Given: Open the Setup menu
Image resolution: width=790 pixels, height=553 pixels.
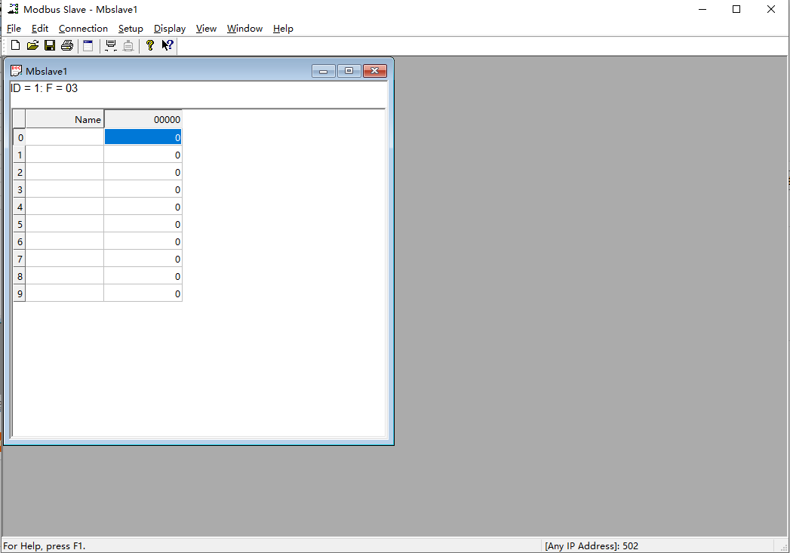Looking at the screenshot, I should 131,29.
